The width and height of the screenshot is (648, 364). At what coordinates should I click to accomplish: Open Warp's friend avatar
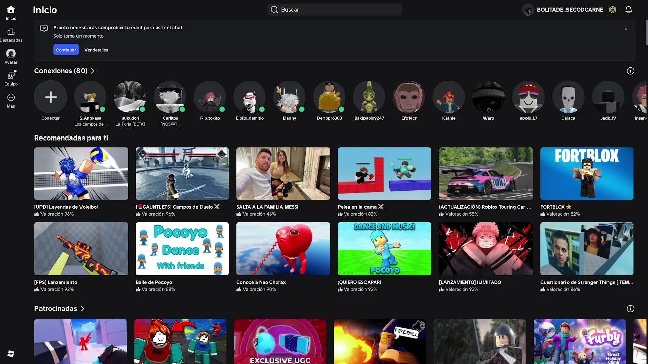point(489,97)
